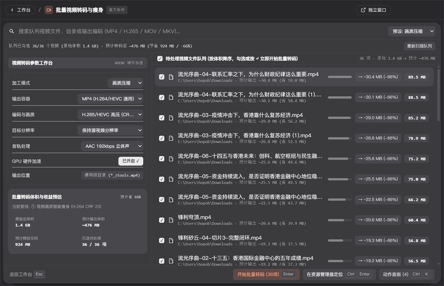Open 输出容器 MP4 dropdown
This screenshot has height=286, width=444.
(x=110, y=99)
